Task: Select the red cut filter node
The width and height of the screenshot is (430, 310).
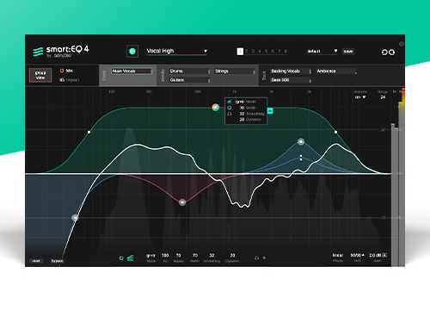Action: 182,202
